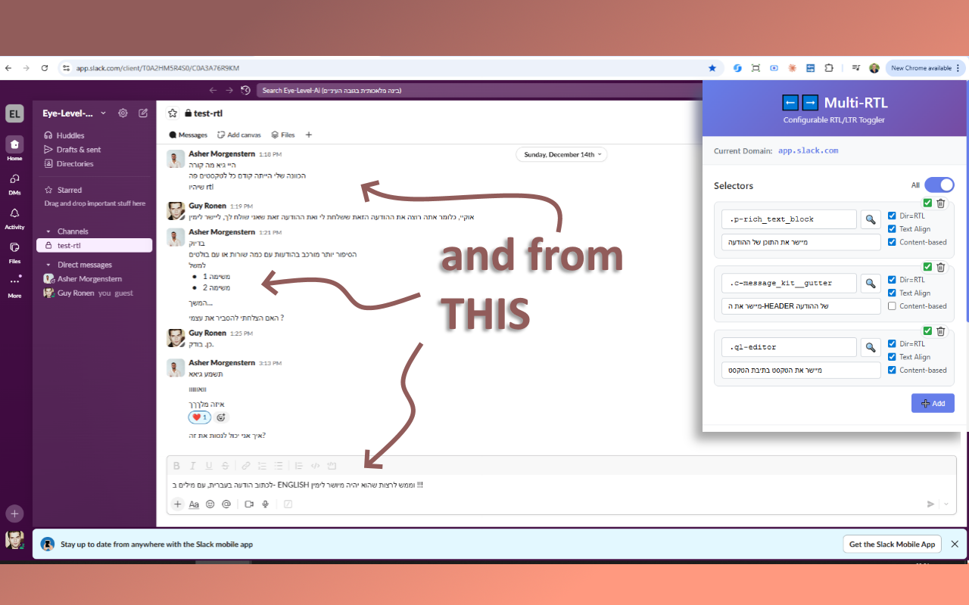This screenshot has height=605, width=969.
Task: Uncheck Dir=RTL for .c-message_kit__gutter
Action: 892,280
